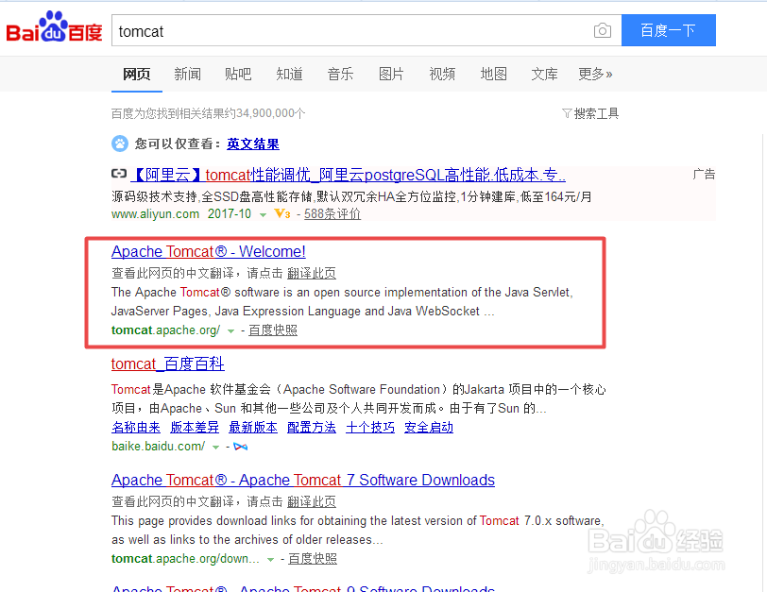This screenshot has width=767, height=592.
Task: Click the ad link icon before the Aliyun result
Action: [117, 175]
